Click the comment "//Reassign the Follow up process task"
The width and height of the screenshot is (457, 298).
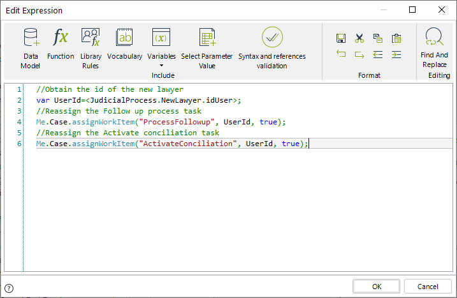[x=119, y=111]
